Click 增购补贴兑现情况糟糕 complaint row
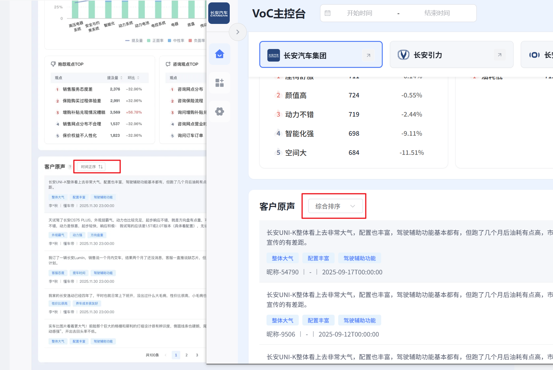This screenshot has width=553, height=370. (x=100, y=112)
